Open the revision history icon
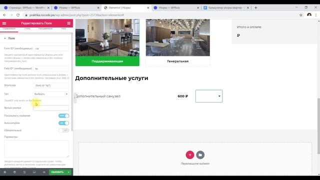The image size is (320, 180). [24, 172]
